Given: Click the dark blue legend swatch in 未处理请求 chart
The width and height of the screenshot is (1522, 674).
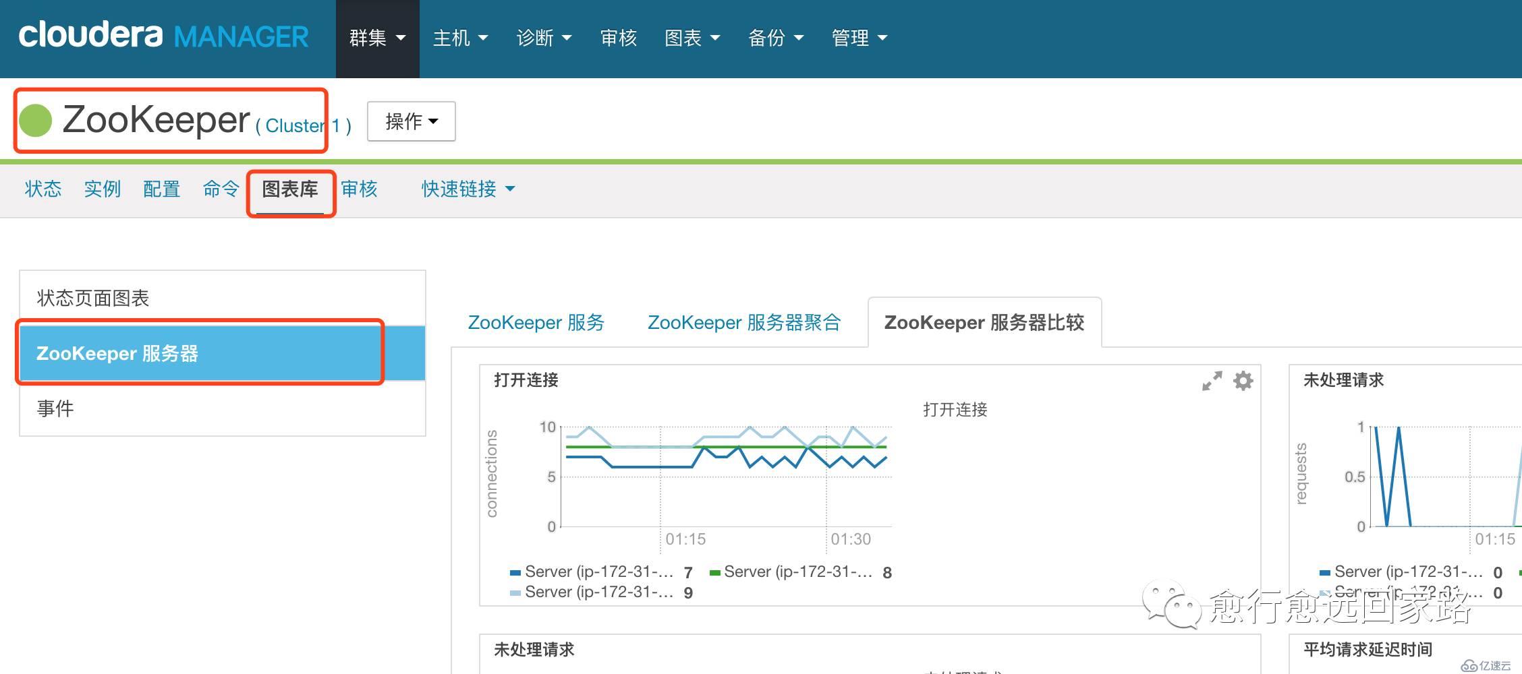Looking at the screenshot, I should (x=1325, y=573).
